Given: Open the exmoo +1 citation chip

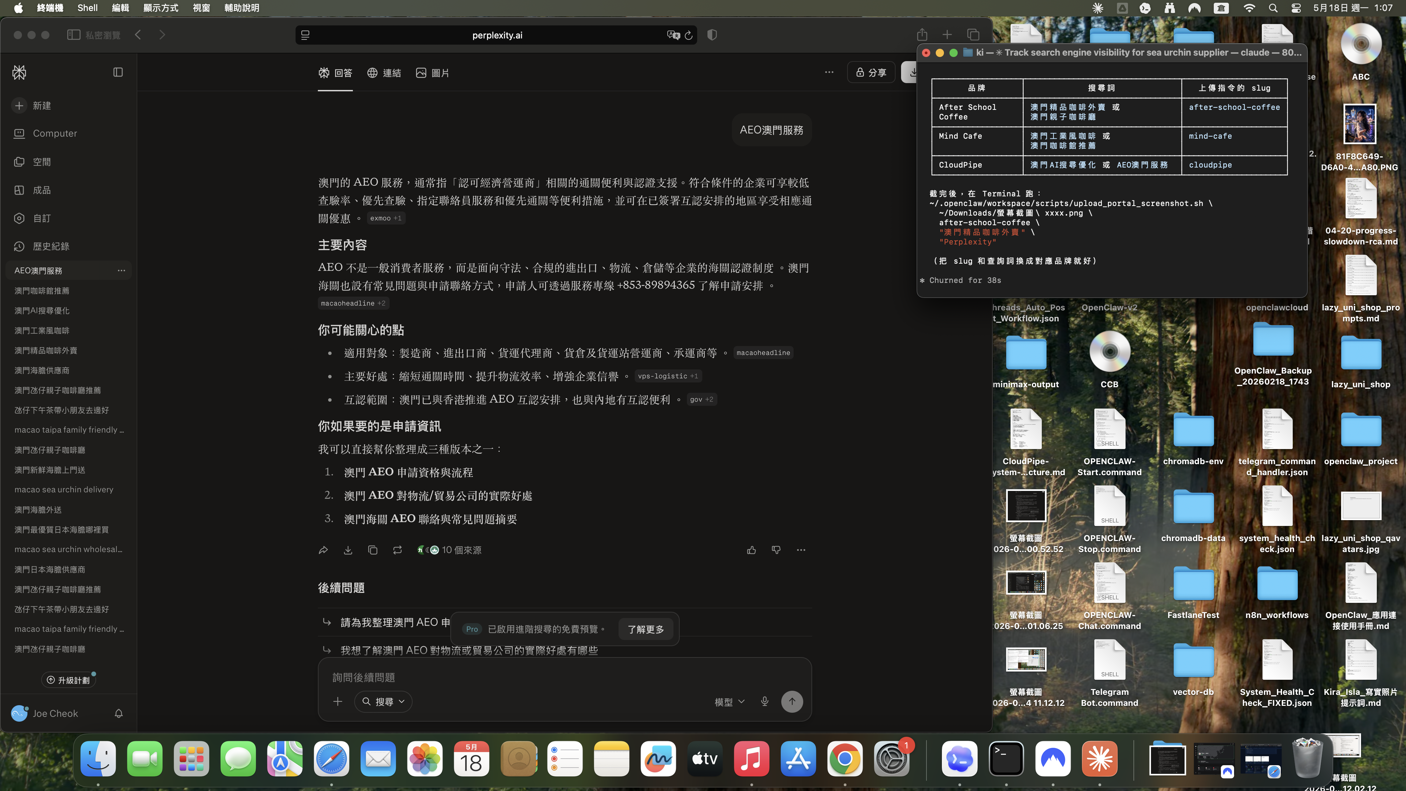Looking at the screenshot, I should [x=386, y=218].
